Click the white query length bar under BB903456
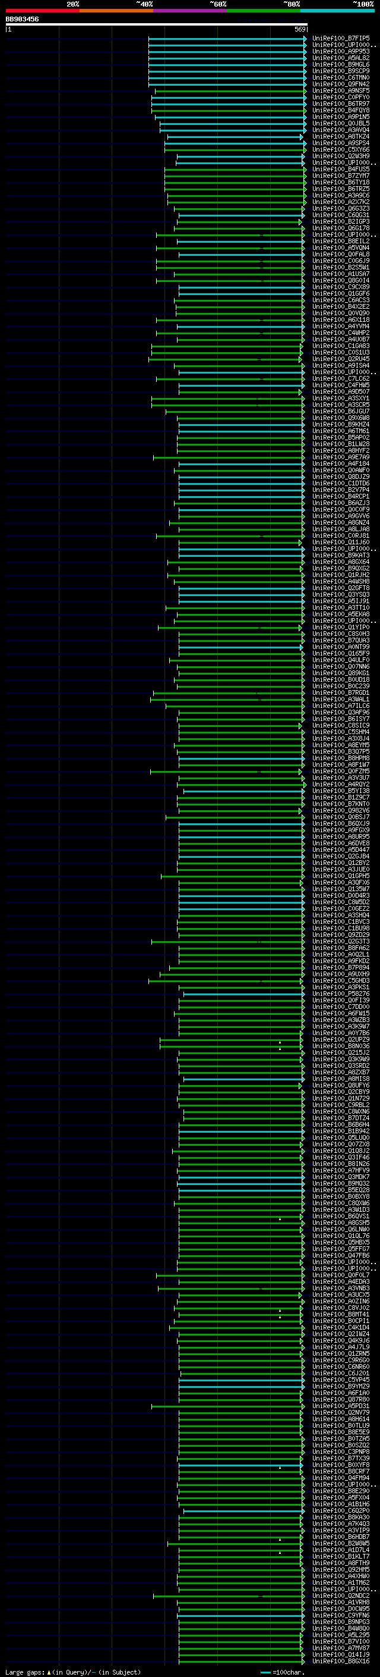 tap(156, 24)
